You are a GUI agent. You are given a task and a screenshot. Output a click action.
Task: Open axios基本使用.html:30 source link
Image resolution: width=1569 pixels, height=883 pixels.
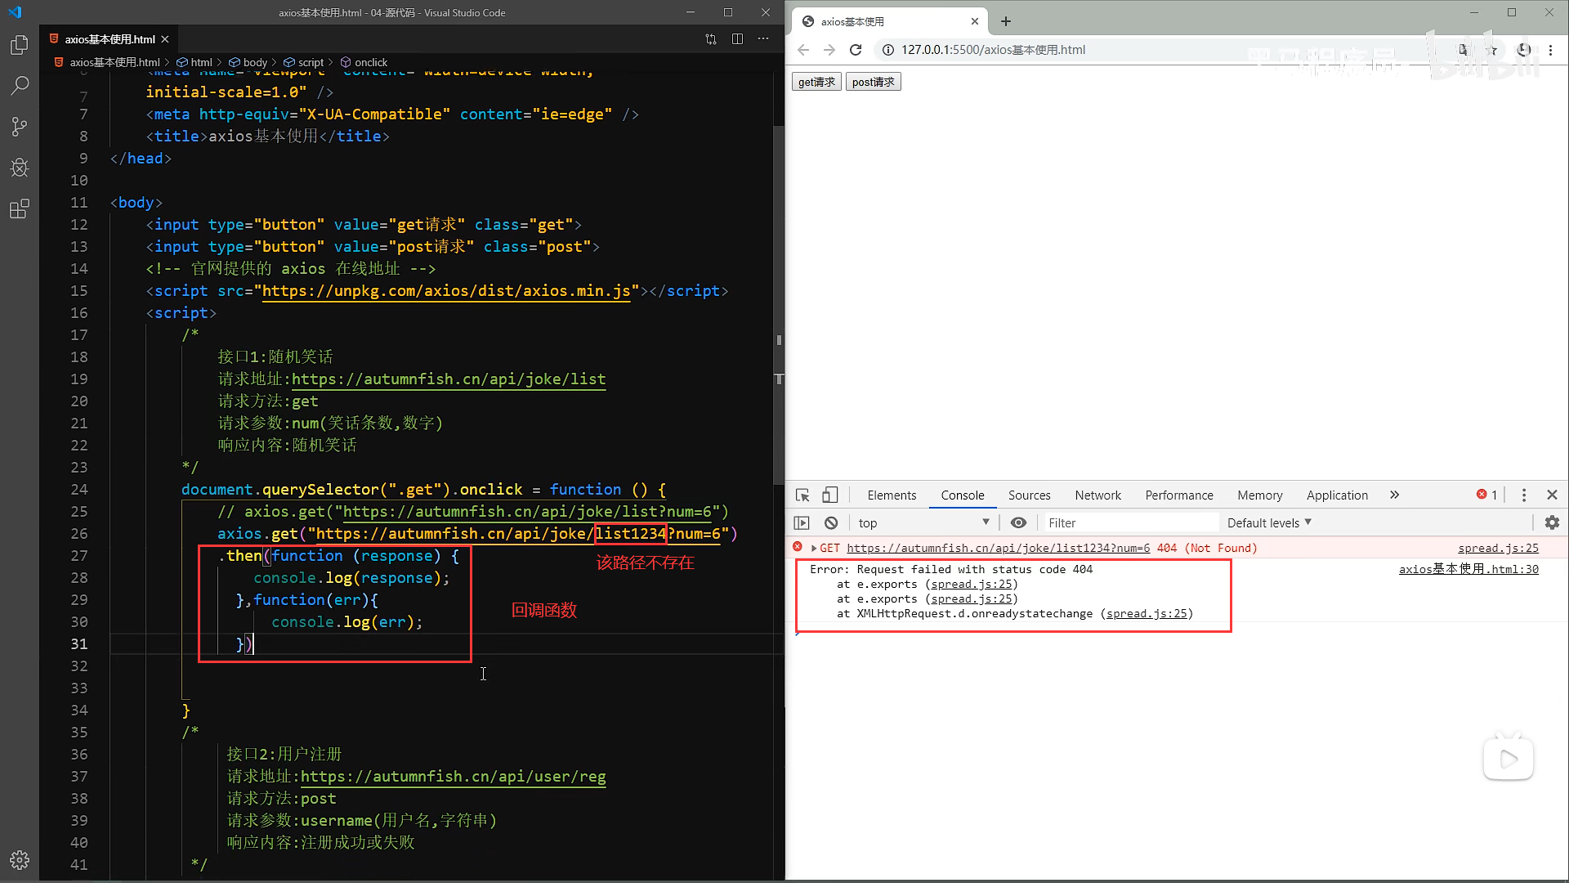click(x=1468, y=569)
